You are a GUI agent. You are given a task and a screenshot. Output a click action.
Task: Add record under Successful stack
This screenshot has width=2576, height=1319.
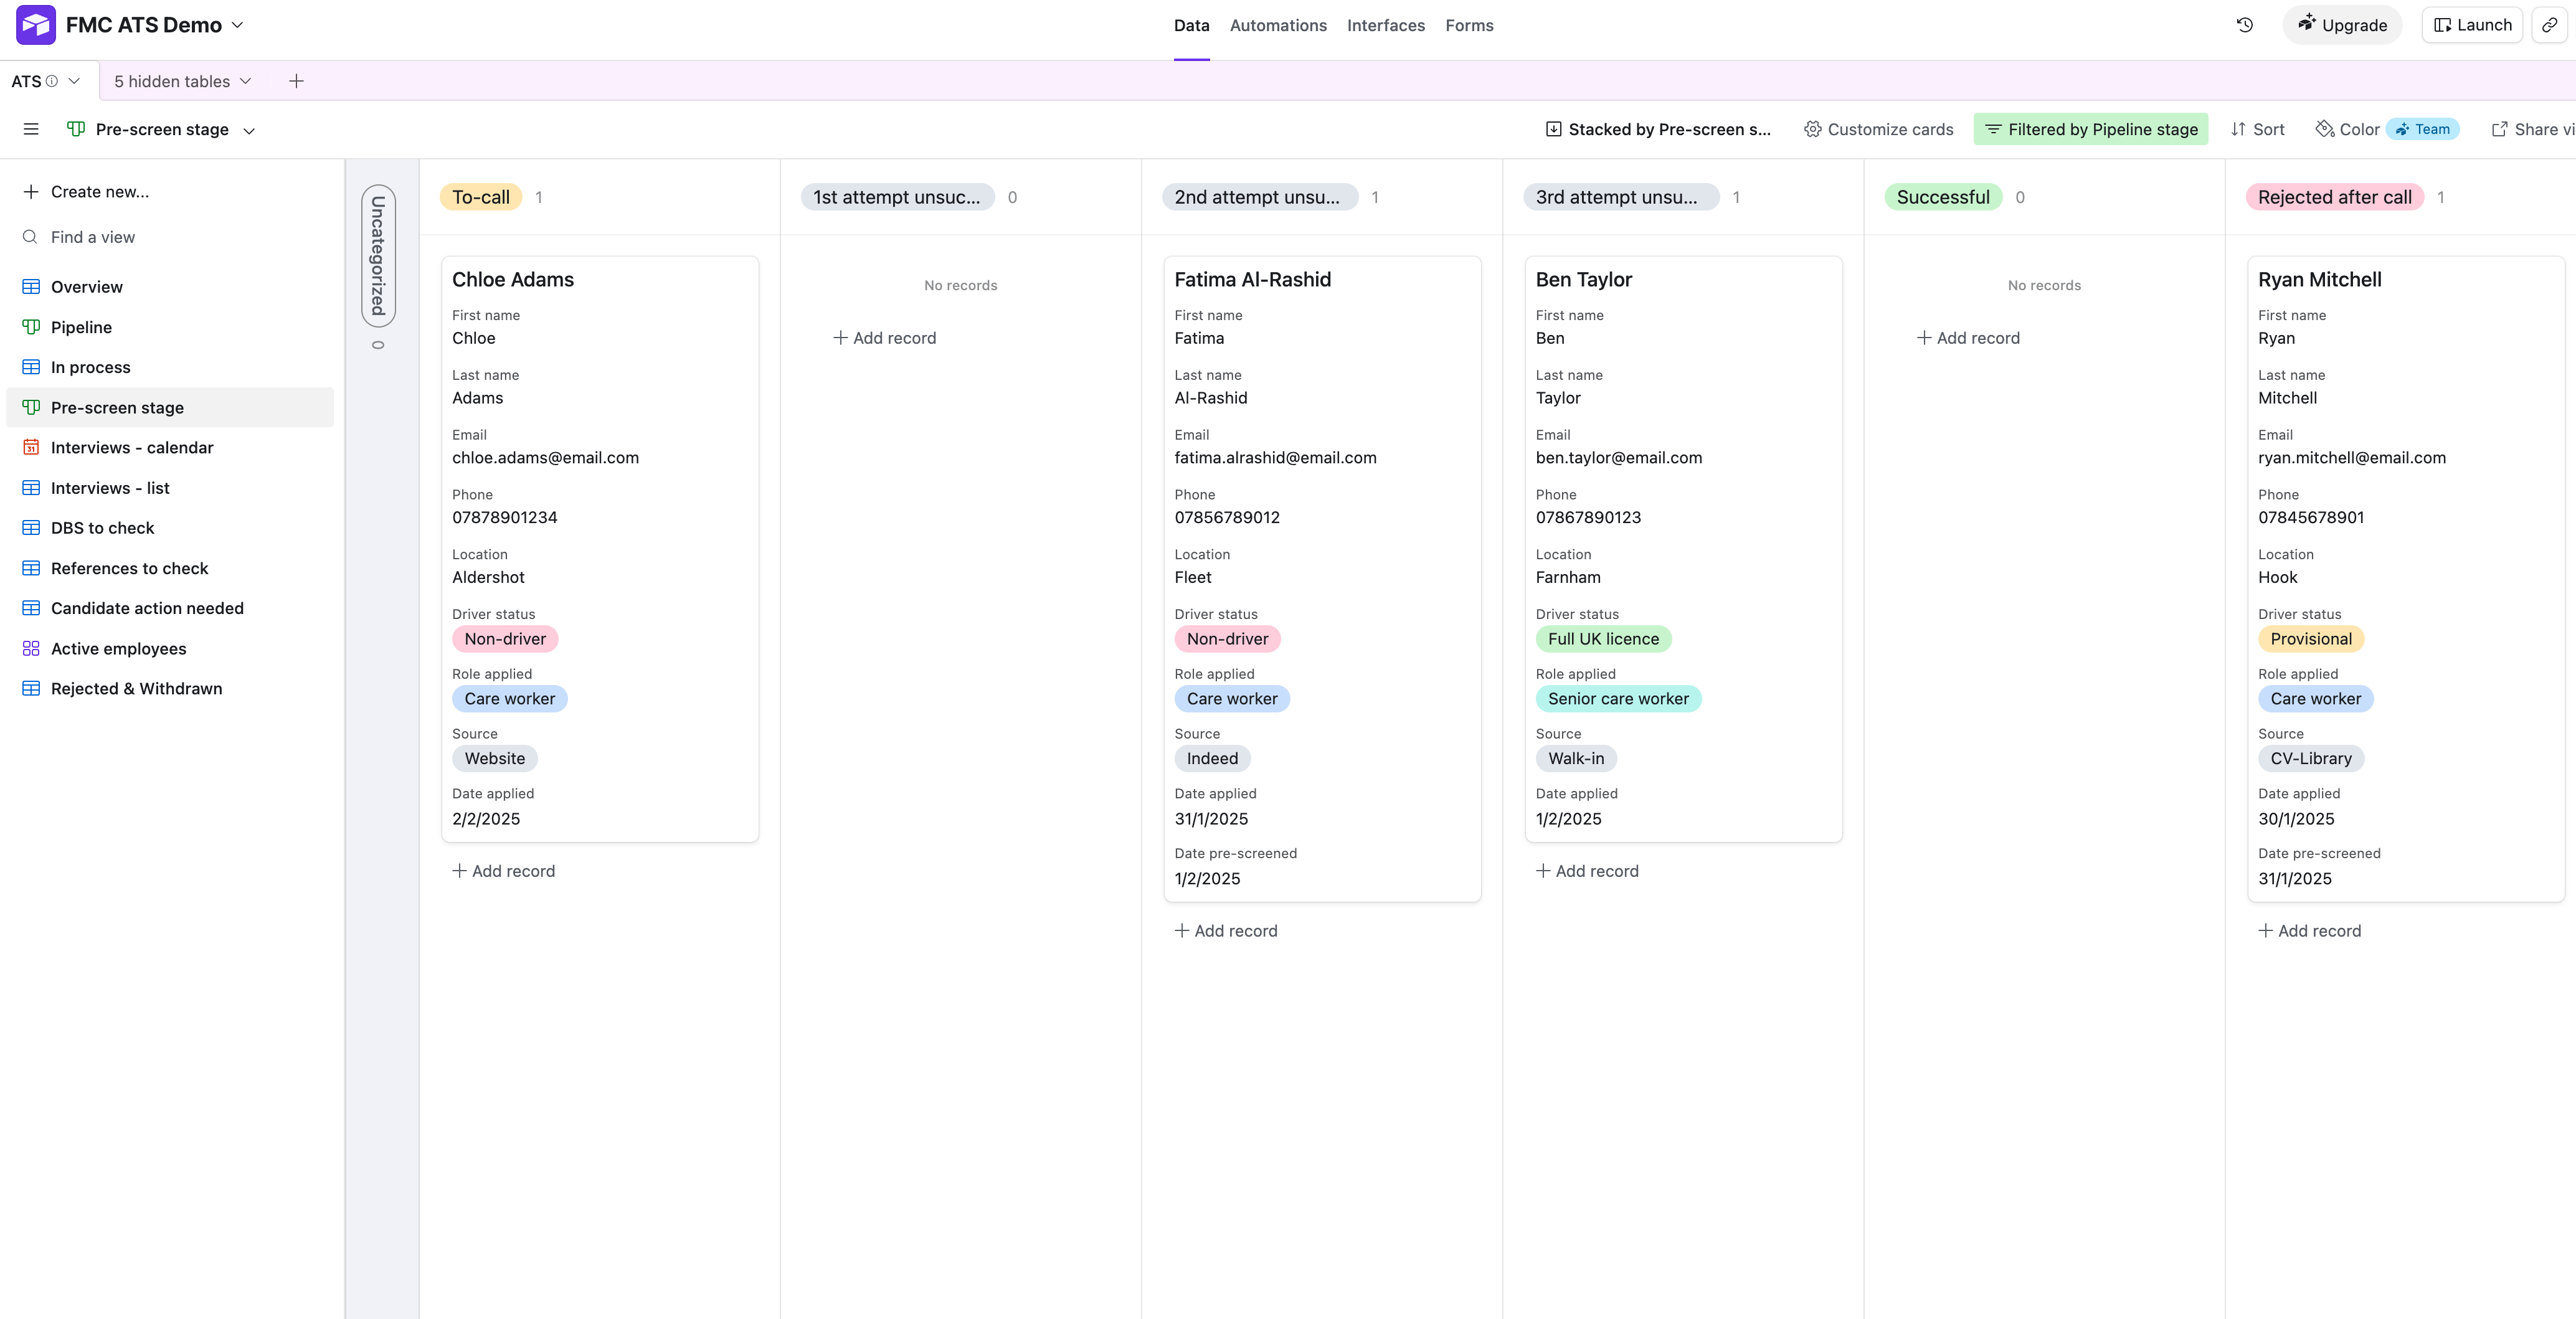click(1968, 338)
